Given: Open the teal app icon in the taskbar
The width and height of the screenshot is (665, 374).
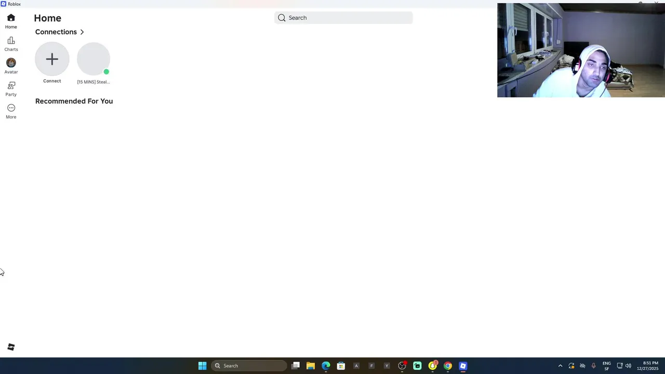Looking at the screenshot, I should click(417, 366).
